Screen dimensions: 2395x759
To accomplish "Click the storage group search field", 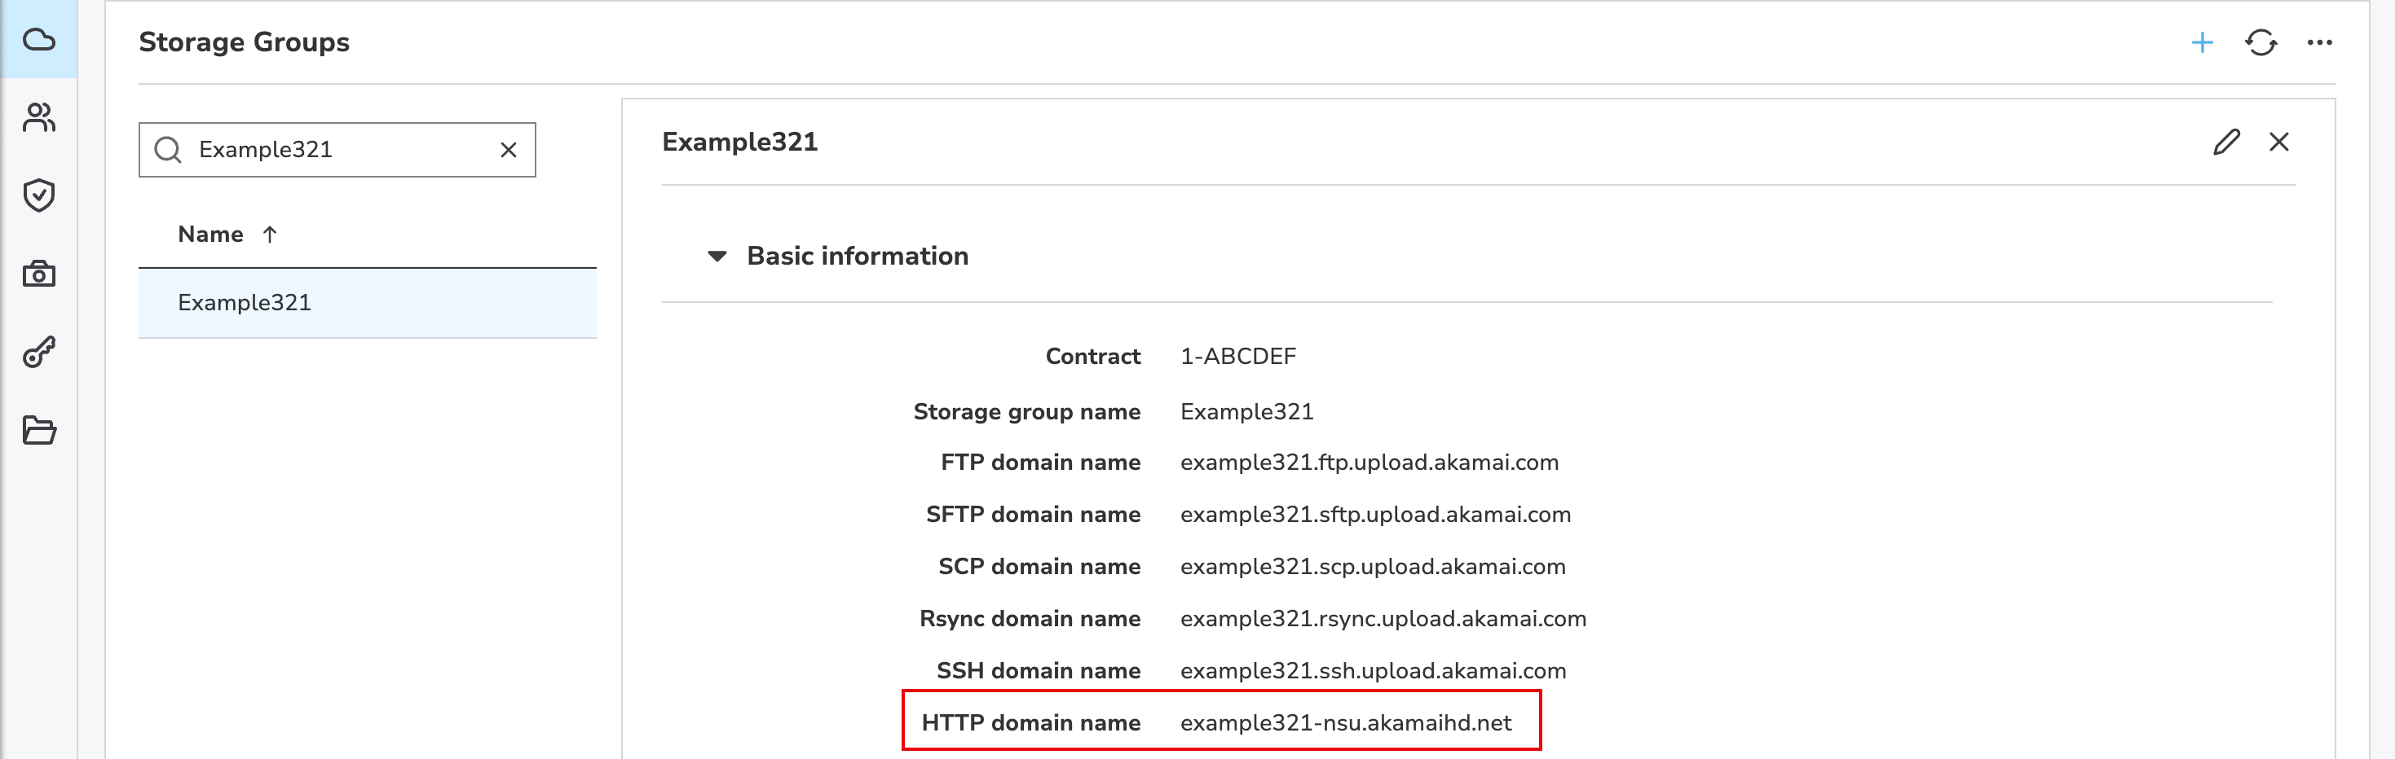I will point(335,150).
